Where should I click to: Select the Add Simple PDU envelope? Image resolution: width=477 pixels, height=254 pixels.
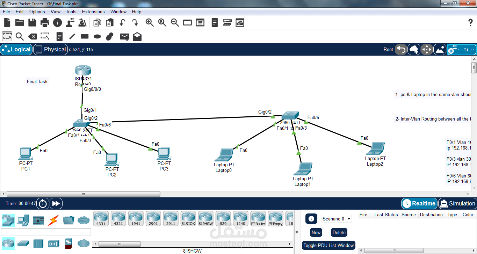pyautogui.click(x=124, y=36)
